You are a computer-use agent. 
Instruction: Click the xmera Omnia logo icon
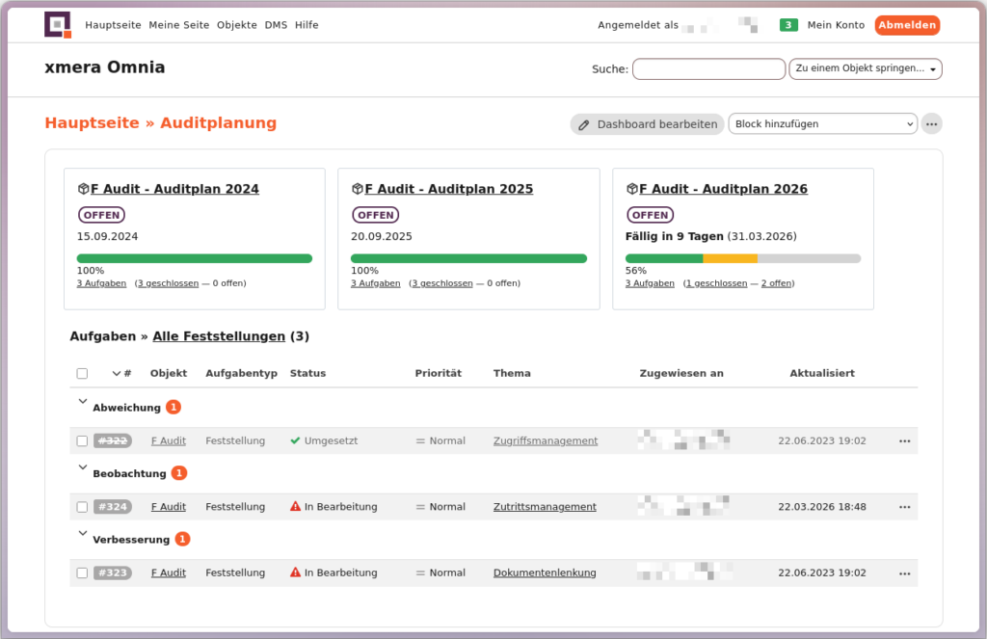point(58,25)
